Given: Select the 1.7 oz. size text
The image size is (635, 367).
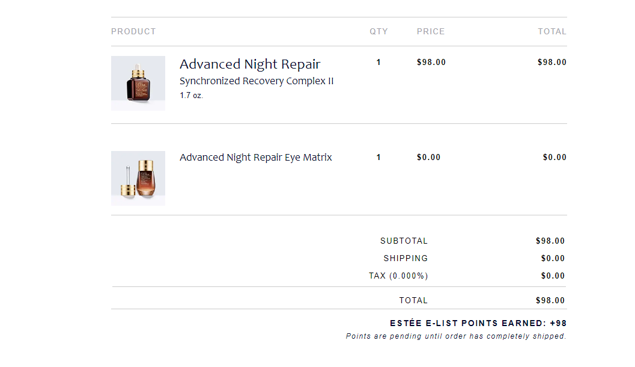Looking at the screenshot, I should tap(191, 95).
